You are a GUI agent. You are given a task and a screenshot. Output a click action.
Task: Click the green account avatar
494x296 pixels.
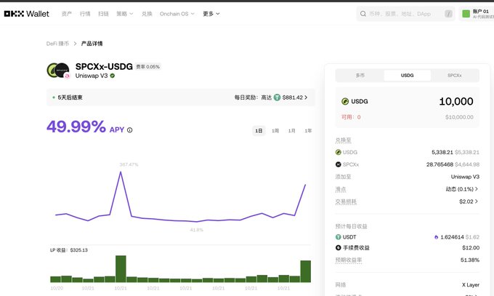(466, 14)
